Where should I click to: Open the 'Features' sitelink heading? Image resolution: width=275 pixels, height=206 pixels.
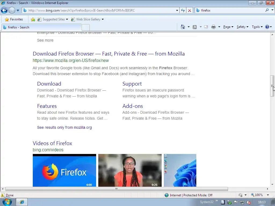point(47,106)
